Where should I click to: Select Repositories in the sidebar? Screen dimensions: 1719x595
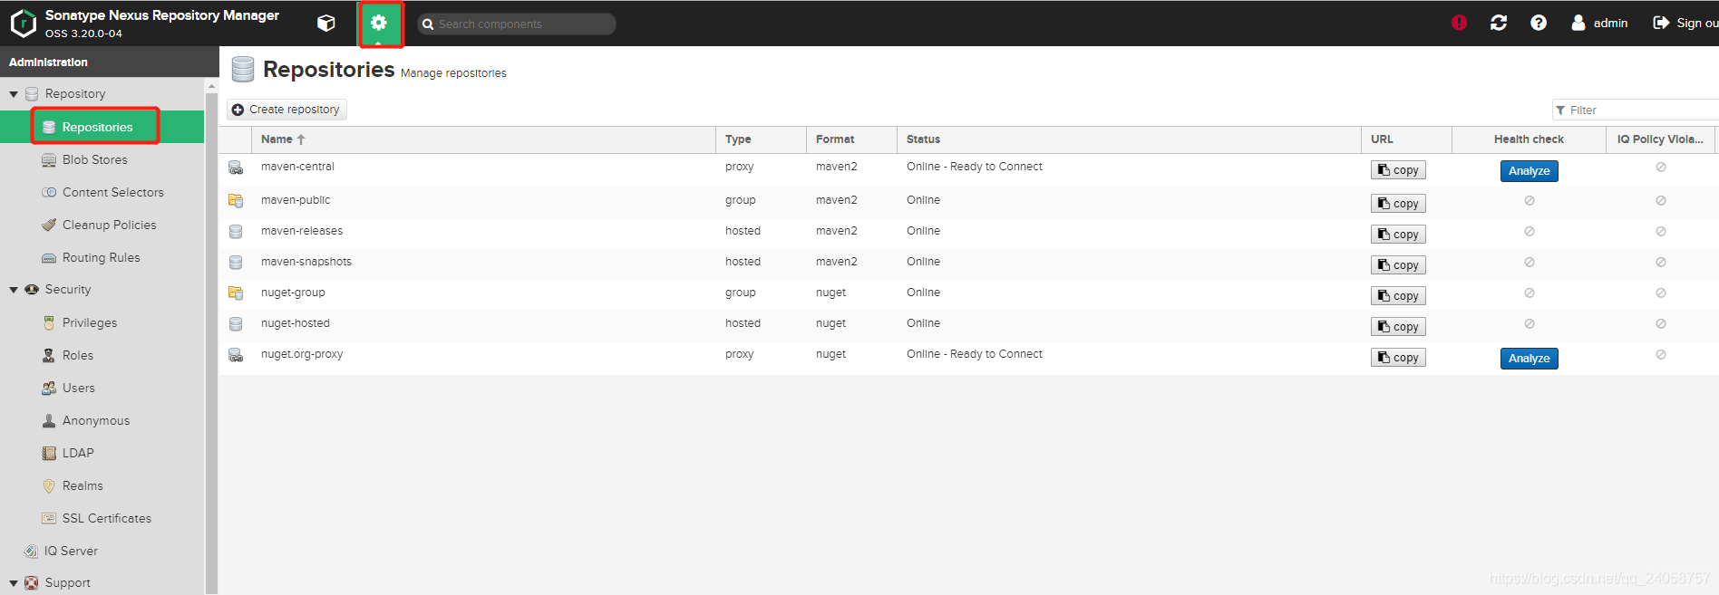coord(102,127)
